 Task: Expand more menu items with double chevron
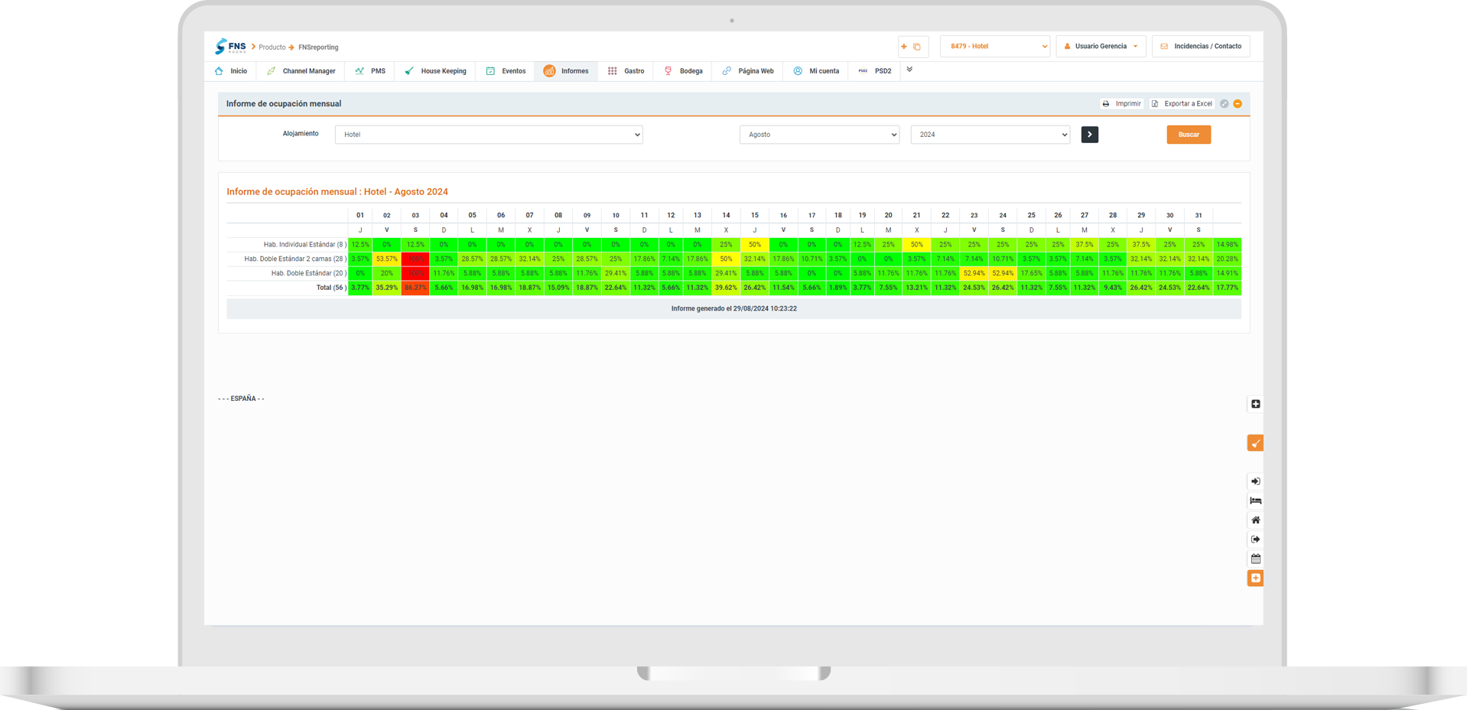(x=909, y=70)
